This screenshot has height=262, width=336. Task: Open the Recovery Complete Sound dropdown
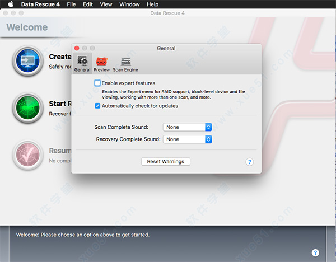click(187, 139)
